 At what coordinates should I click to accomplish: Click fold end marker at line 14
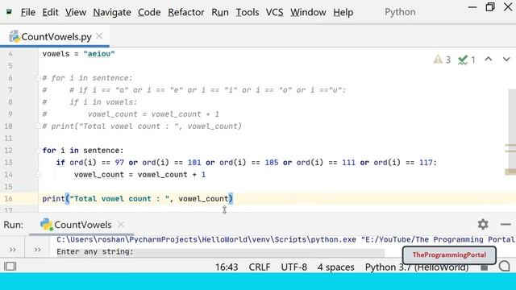[x=38, y=175]
